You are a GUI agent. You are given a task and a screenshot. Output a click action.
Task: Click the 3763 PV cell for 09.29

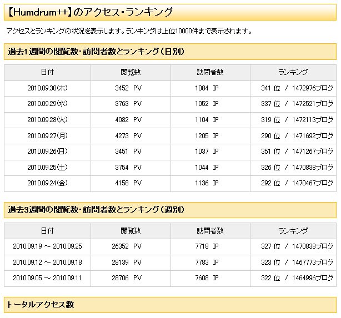pyautogui.click(x=131, y=104)
